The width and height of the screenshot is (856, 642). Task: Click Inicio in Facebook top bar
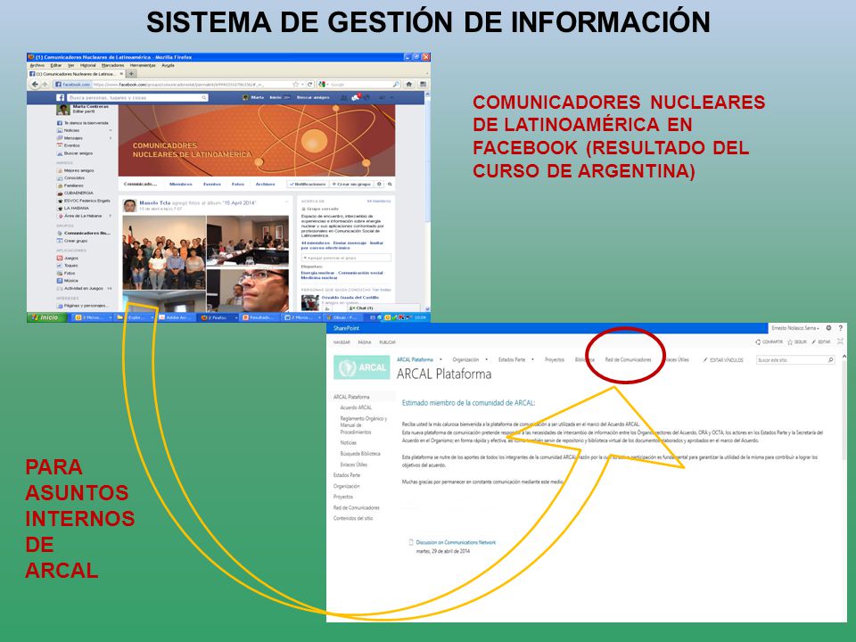tap(276, 97)
